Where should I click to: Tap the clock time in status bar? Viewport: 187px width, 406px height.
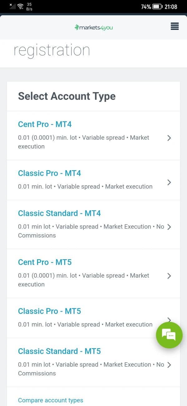[171, 7]
